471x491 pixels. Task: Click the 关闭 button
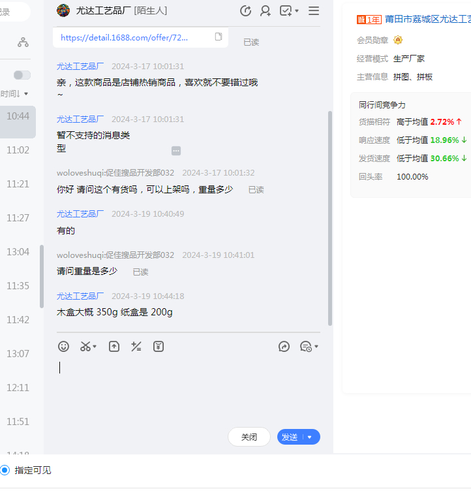pyautogui.click(x=249, y=437)
